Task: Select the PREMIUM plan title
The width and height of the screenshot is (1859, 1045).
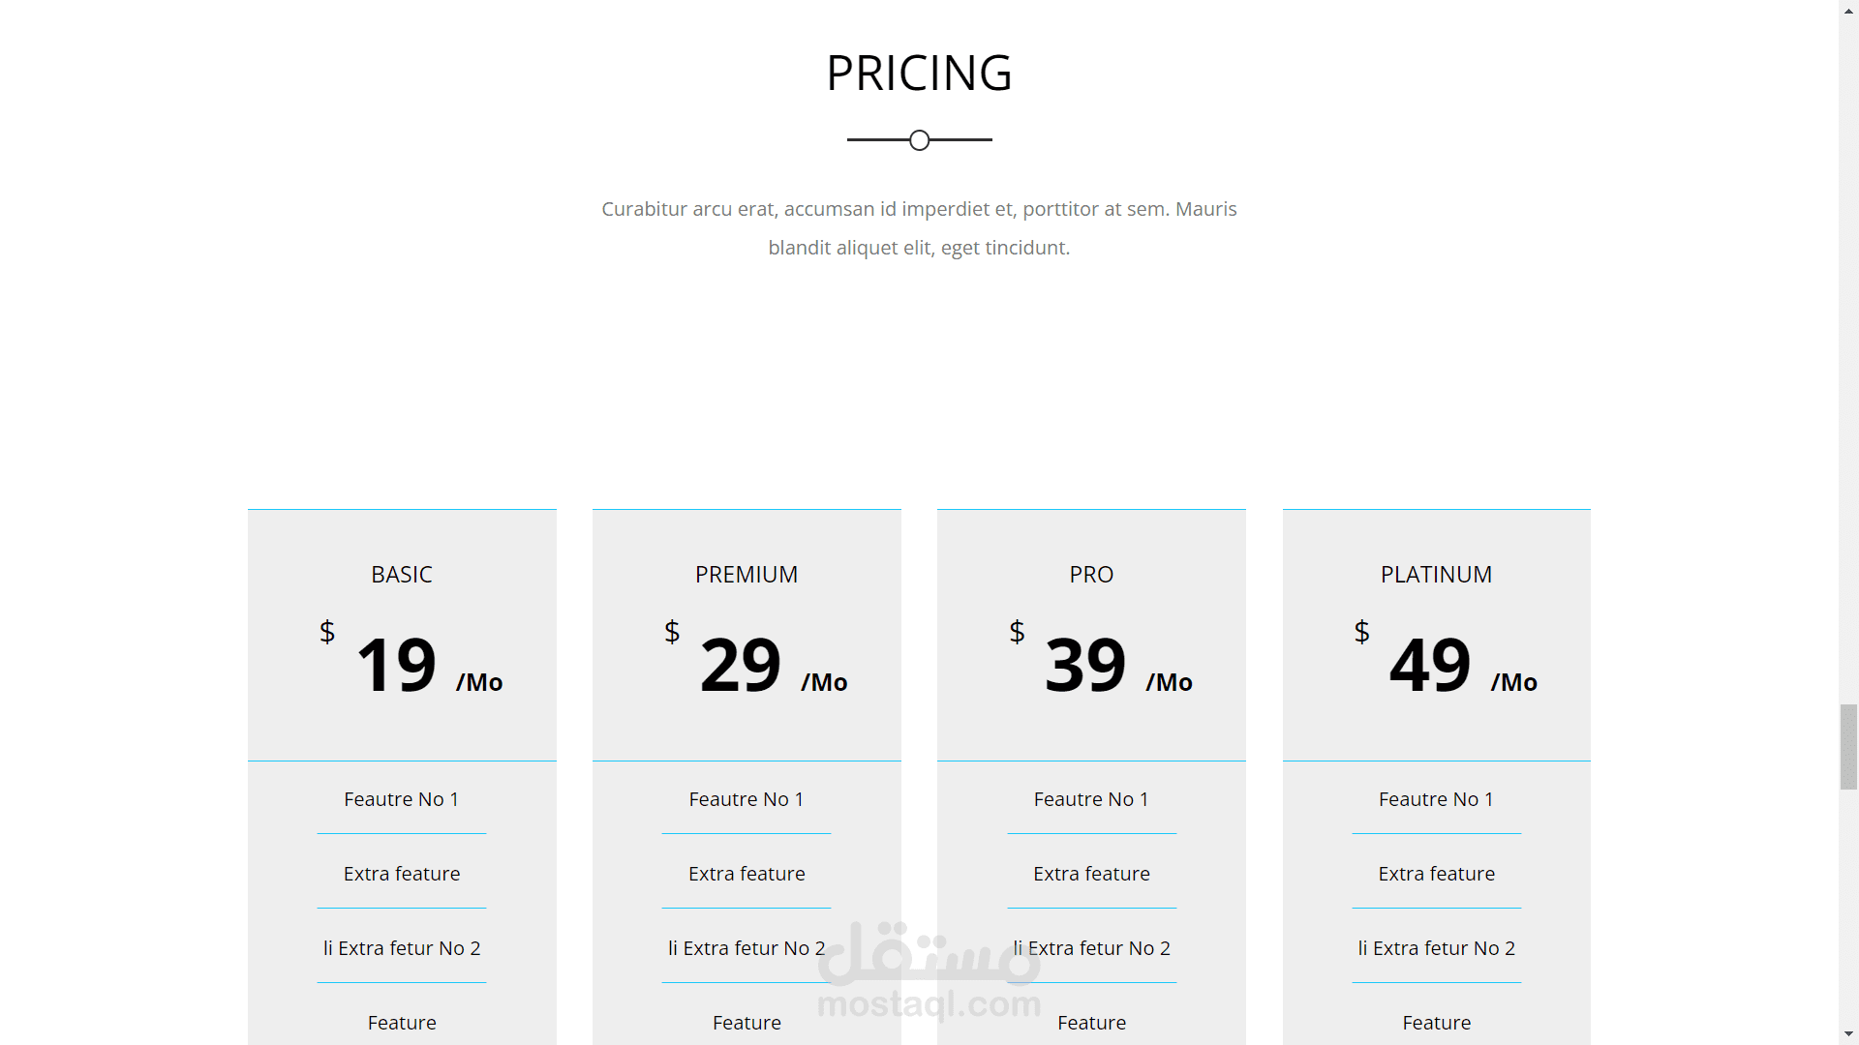Action: pos(747,575)
